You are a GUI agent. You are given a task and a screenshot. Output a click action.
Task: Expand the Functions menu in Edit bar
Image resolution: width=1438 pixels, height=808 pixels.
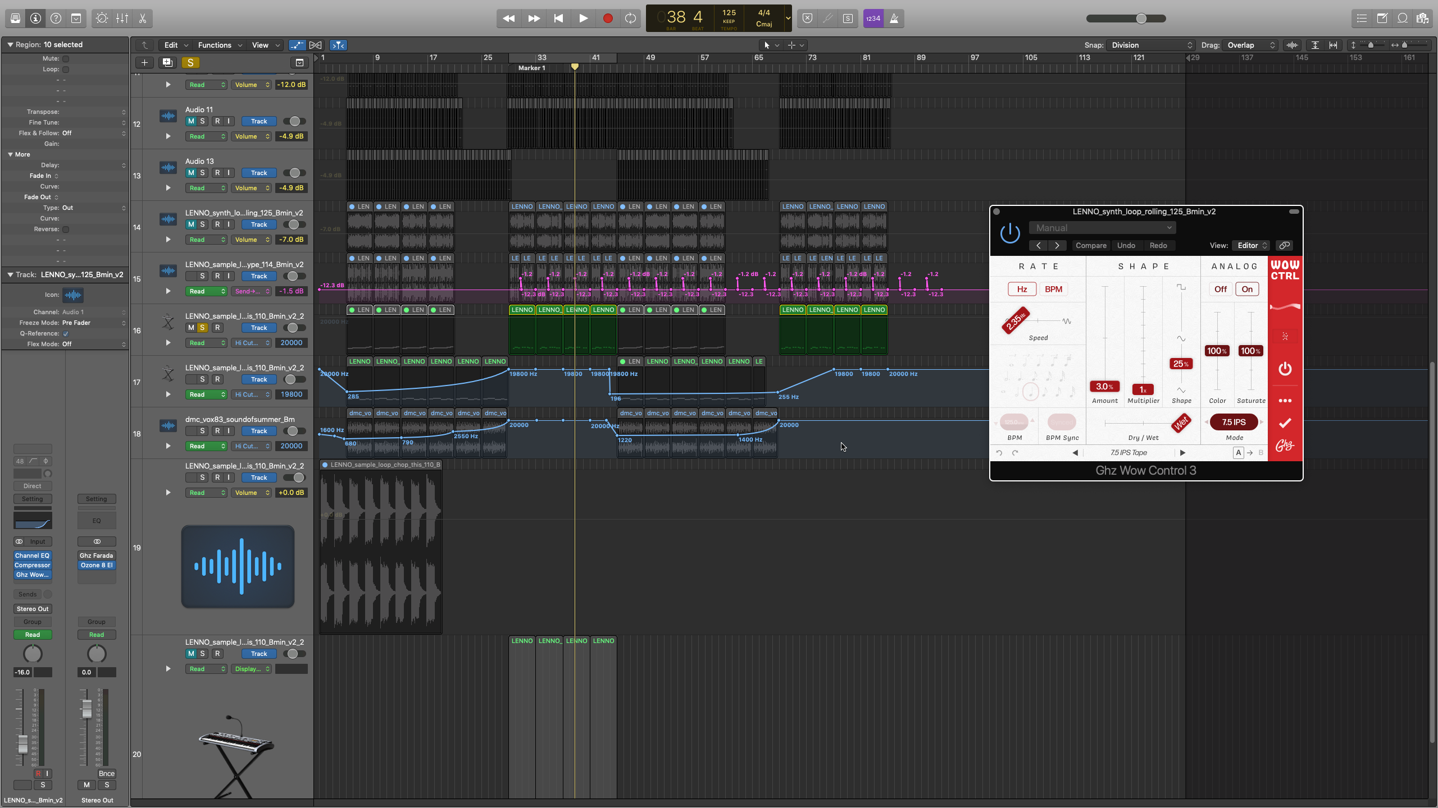215,44
